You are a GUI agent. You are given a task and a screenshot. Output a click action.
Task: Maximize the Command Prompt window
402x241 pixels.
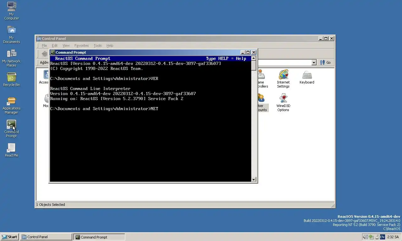click(248, 52)
